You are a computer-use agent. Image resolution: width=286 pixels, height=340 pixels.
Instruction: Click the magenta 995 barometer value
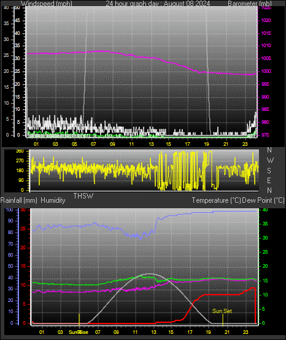(265, 84)
